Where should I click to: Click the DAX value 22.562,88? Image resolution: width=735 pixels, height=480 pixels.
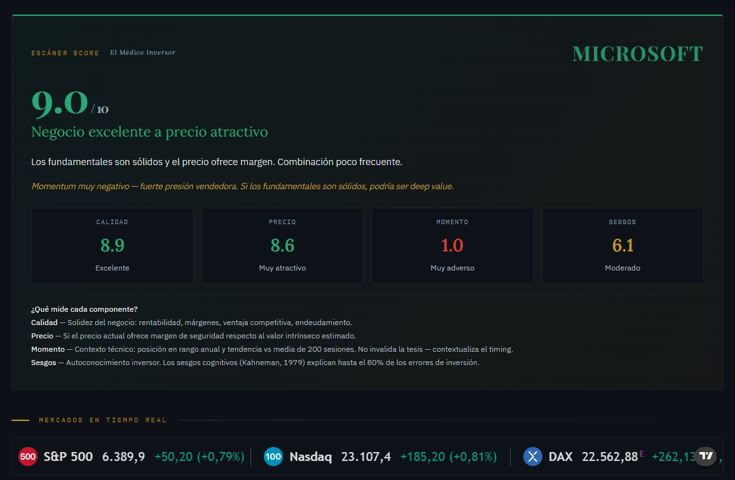click(x=610, y=457)
